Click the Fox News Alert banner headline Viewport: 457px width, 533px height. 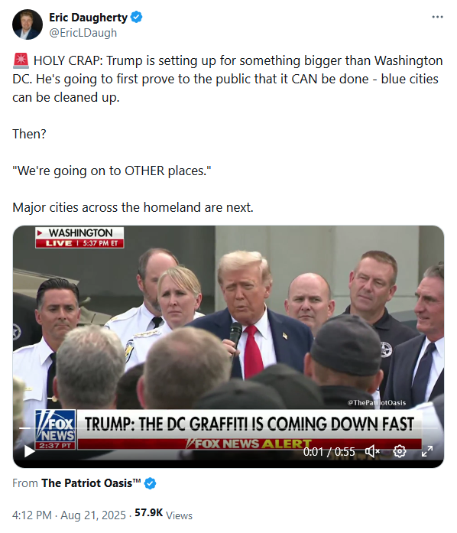tap(249, 424)
